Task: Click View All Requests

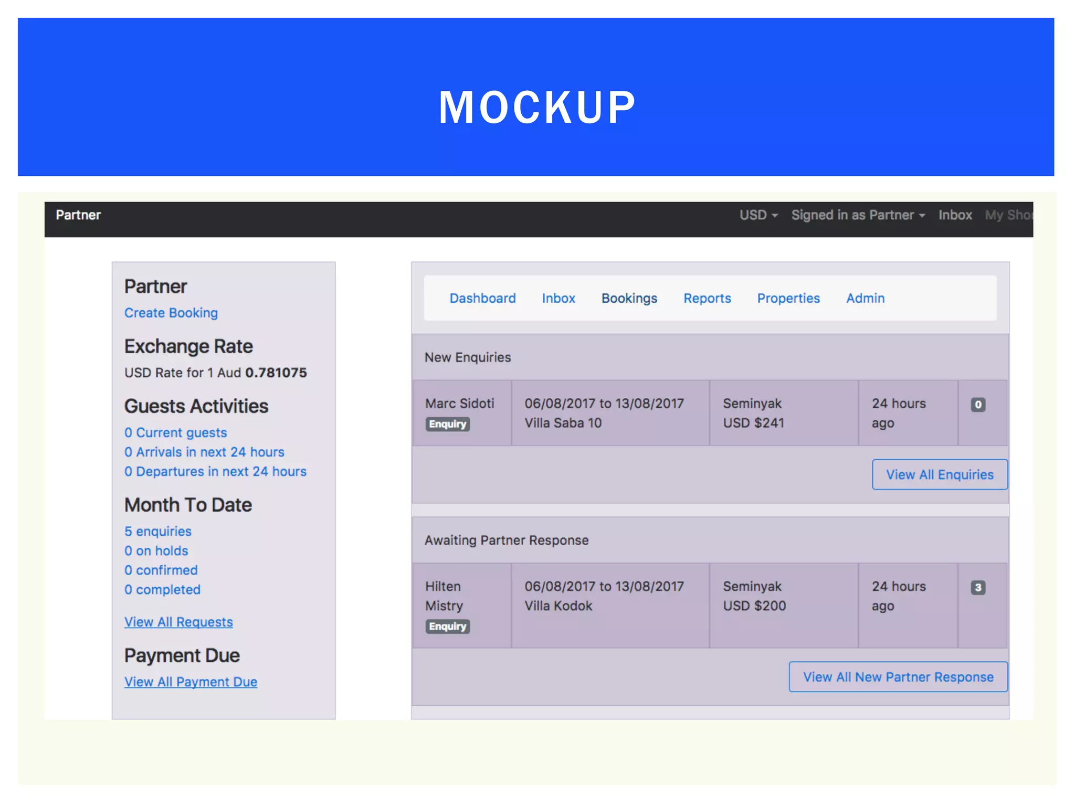Action: point(178,622)
